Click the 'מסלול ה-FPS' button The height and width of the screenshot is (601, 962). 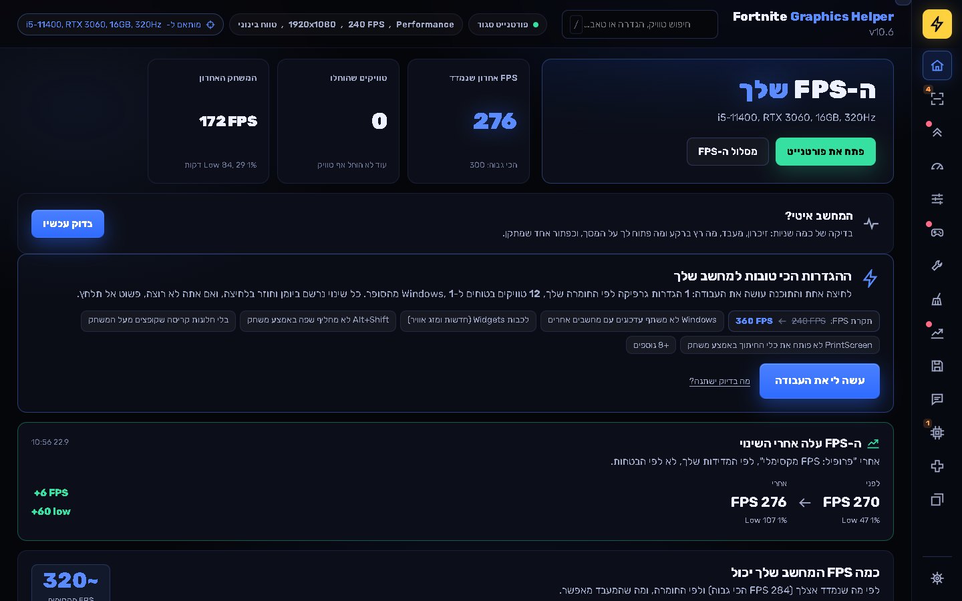tap(728, 152)
